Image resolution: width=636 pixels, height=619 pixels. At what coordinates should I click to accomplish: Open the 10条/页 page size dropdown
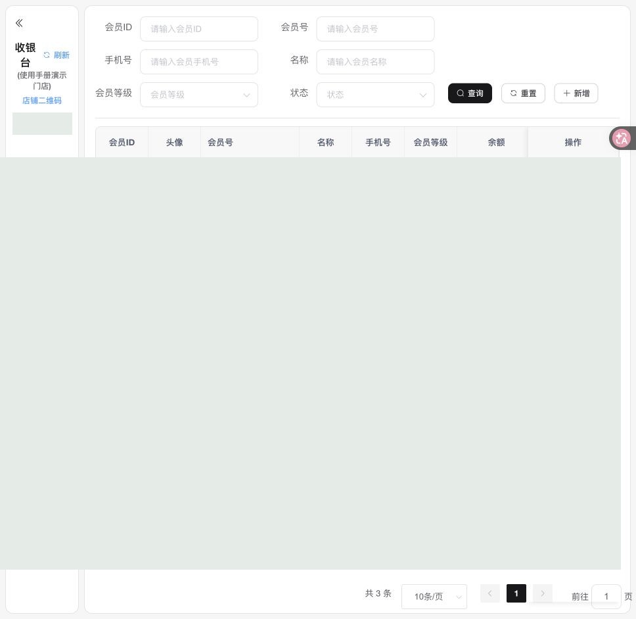[x=434, y=596]
